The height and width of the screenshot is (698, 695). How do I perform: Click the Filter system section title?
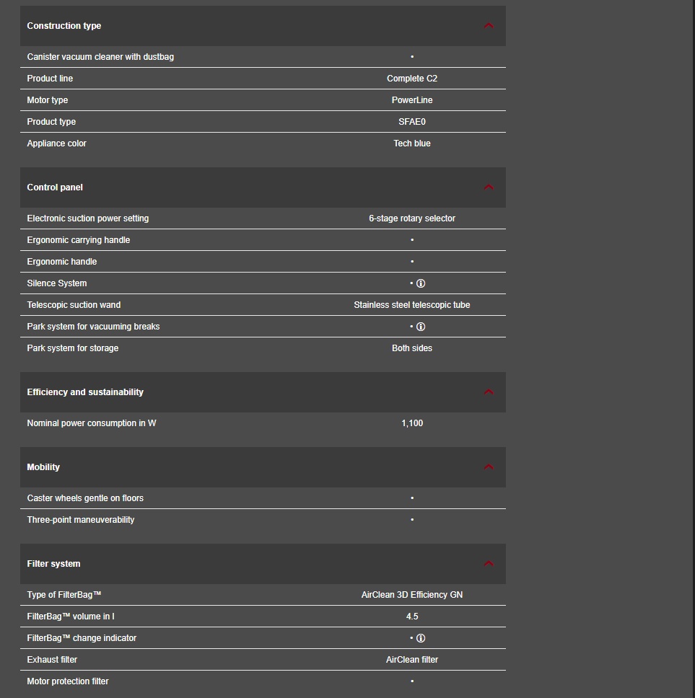pos(53,564)
